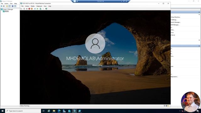This screenshot has height=113, width=201.
Task: Open the Help menu in Hyper-V Manager
Action: (x=15, y=3)
